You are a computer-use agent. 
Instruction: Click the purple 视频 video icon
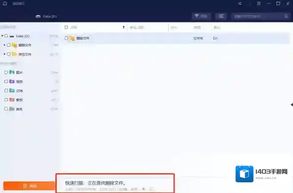[12, 81]
